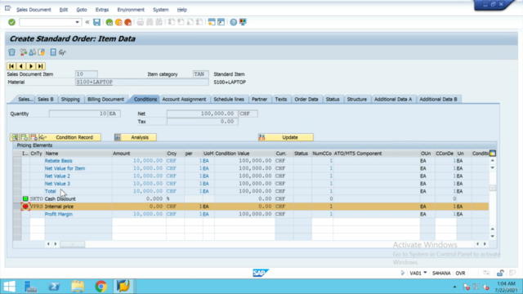Open the VA01 transaction dropdown in status bar
This screenshot has height=294, width=523.
pyautogui.click(x=425, y=273)
